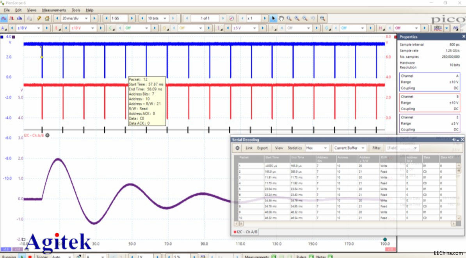Select the I2C - Ch A/B tab

[x=246, y=232]
